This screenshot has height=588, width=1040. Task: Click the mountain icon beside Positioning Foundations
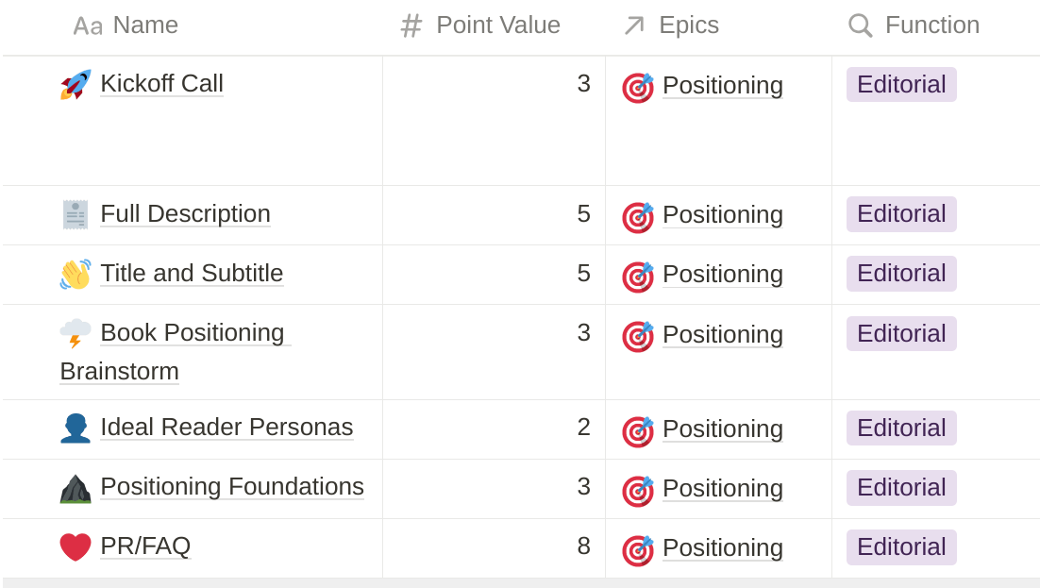tap(75, 489)
